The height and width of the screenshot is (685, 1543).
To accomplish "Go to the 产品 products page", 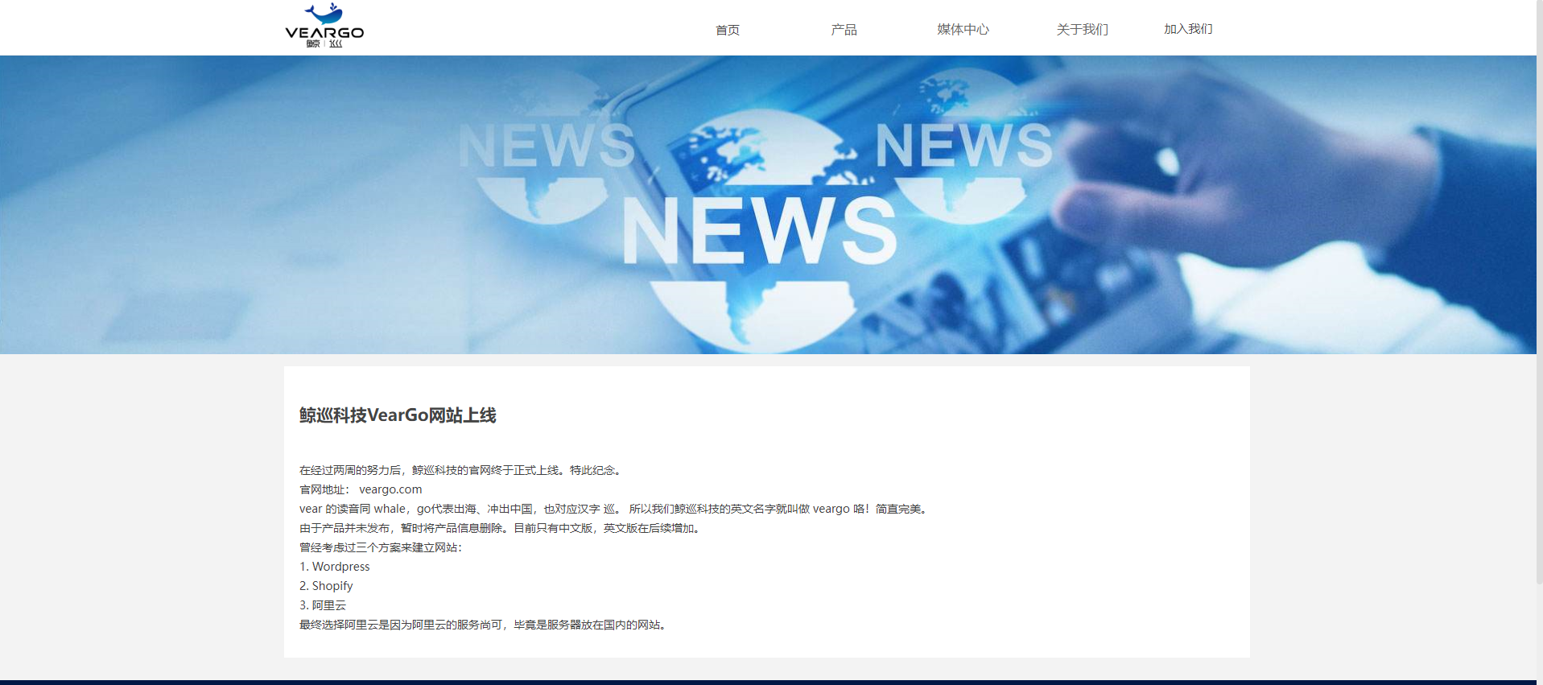I will [x=844, y=30].
